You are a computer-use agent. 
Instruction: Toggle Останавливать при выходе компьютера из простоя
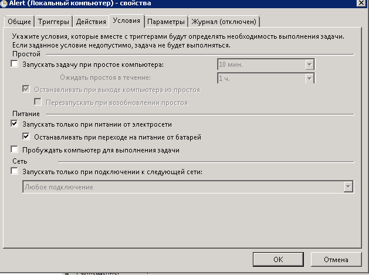26,90
